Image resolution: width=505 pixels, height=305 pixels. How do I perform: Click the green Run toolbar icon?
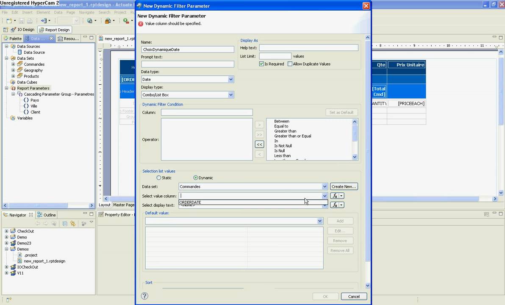click(x=126, y=21)
